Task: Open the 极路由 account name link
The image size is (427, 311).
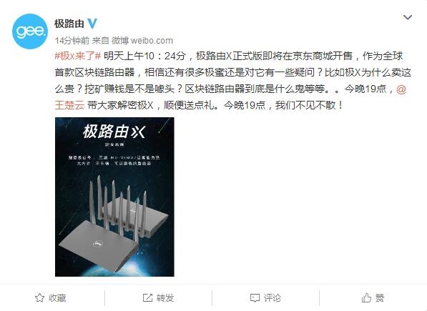Action: [69, 24]
